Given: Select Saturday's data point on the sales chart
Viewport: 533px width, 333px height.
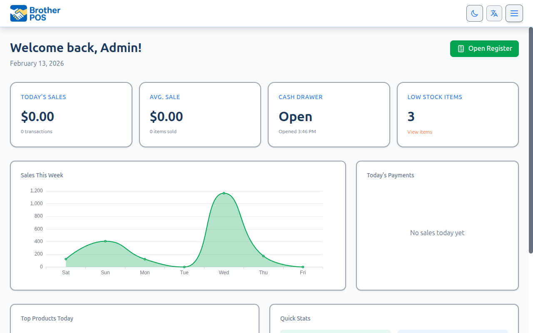Looking at the screenshot, I should pos(66,258).
